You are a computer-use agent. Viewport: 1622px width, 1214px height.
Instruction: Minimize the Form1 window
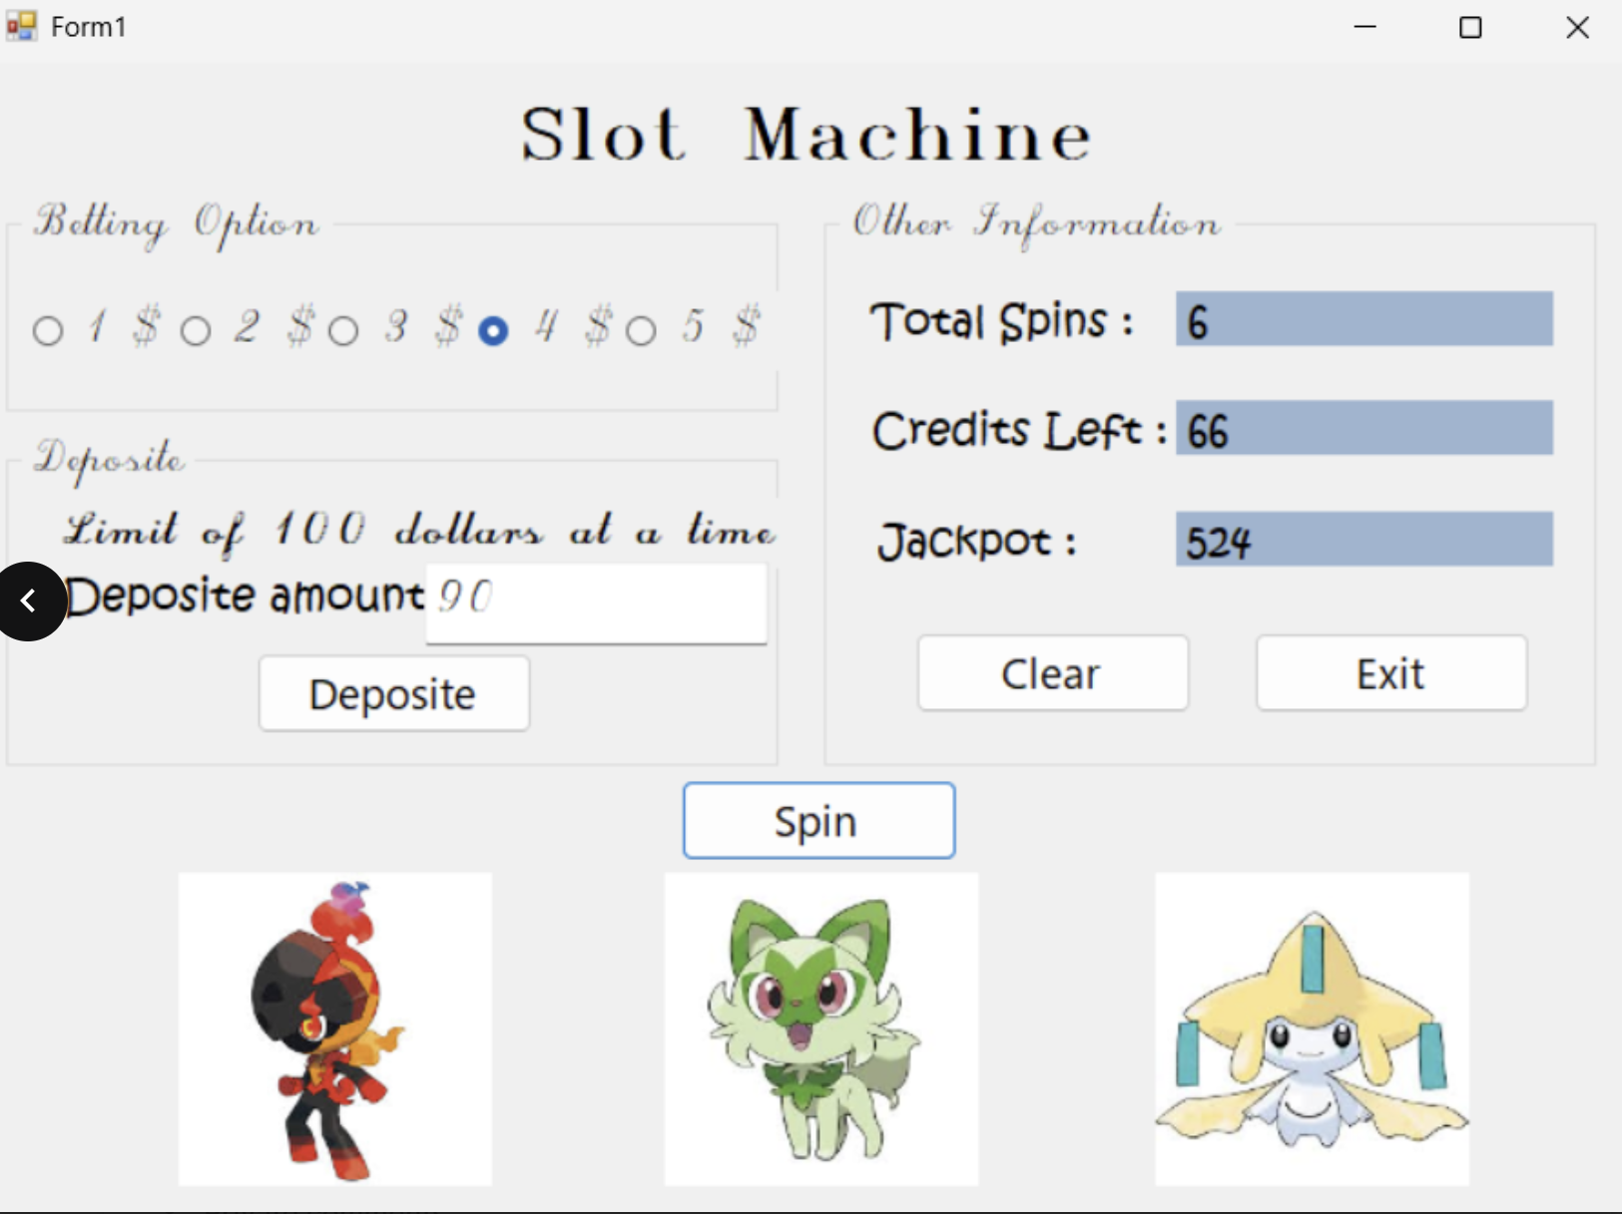pos(1364,27)
